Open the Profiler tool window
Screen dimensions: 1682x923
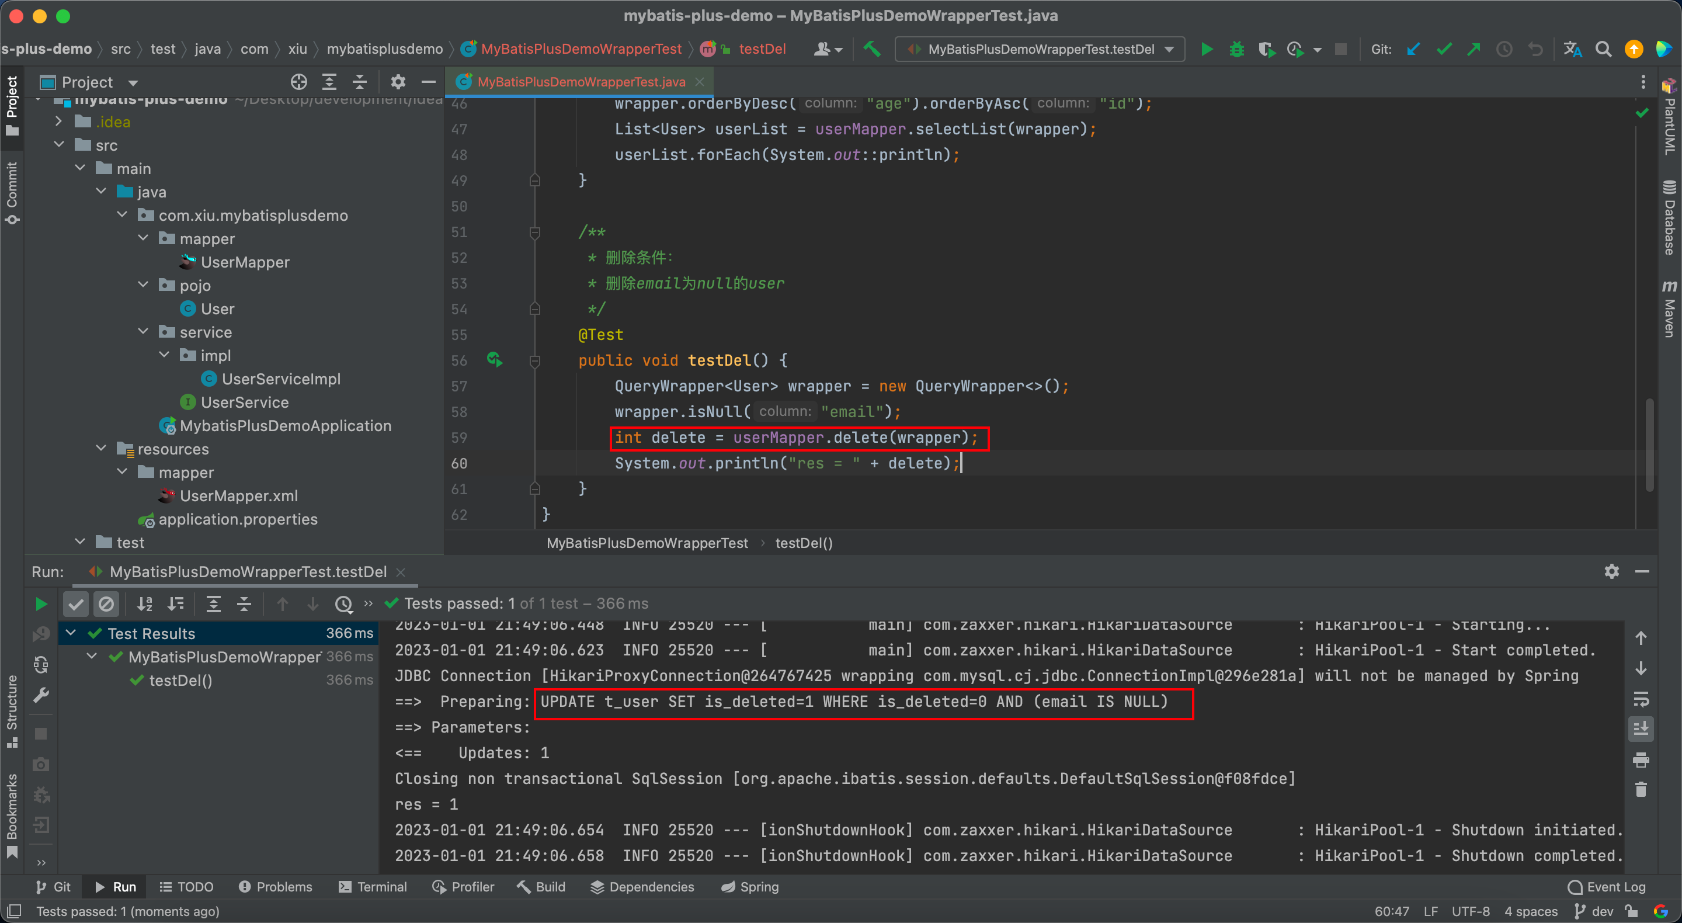click(x=463, y=886)
